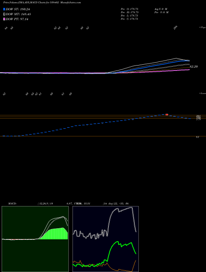
Task: Click the magenta DOW PT legend swatch
Action: click(x=4, y=19)
